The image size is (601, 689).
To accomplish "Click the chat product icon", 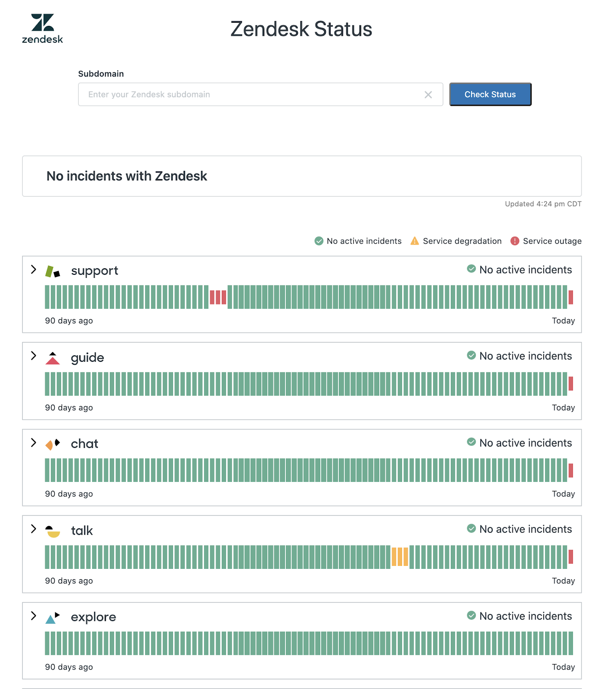I will [x=53, y=444].
